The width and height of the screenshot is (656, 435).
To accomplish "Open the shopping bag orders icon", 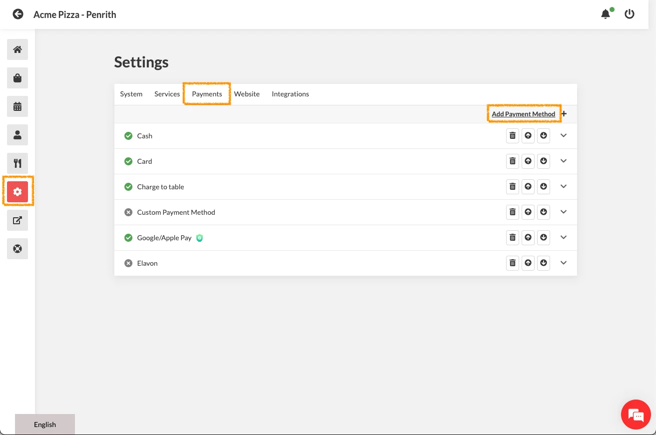I will [x=17, y=78].
